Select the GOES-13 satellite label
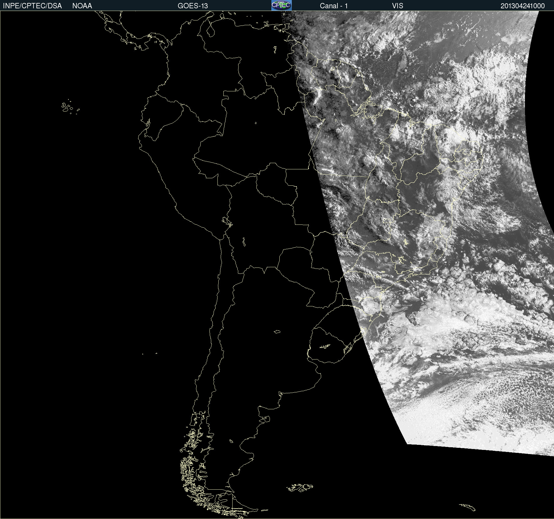The image size is (554, 519). click(193, 6)
